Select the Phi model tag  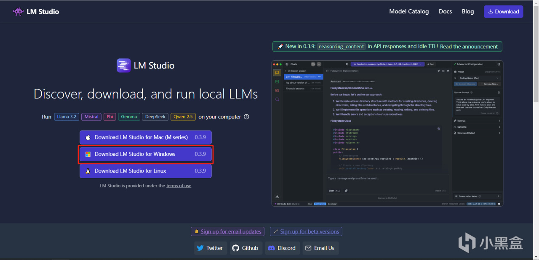click(110, 117)
